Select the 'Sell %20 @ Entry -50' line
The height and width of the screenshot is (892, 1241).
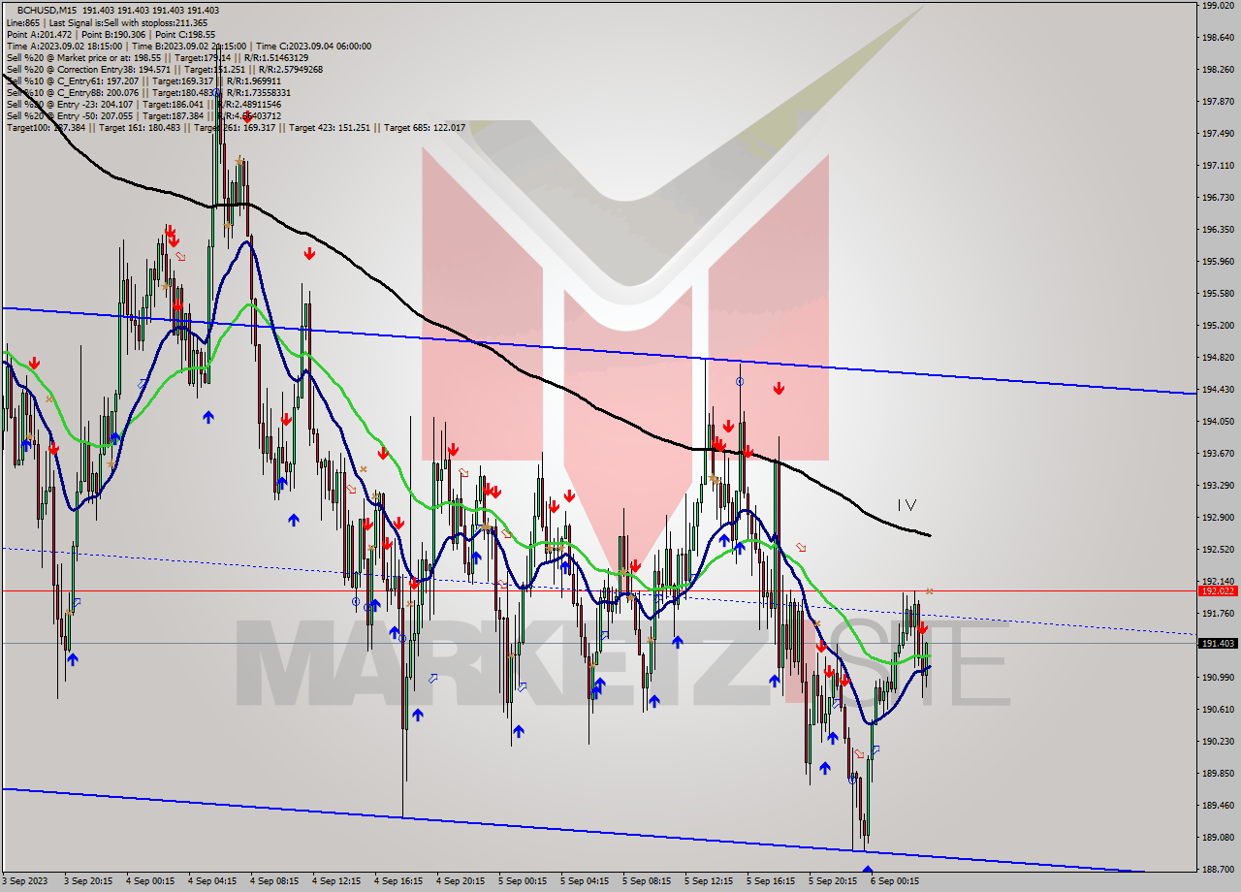143,115
